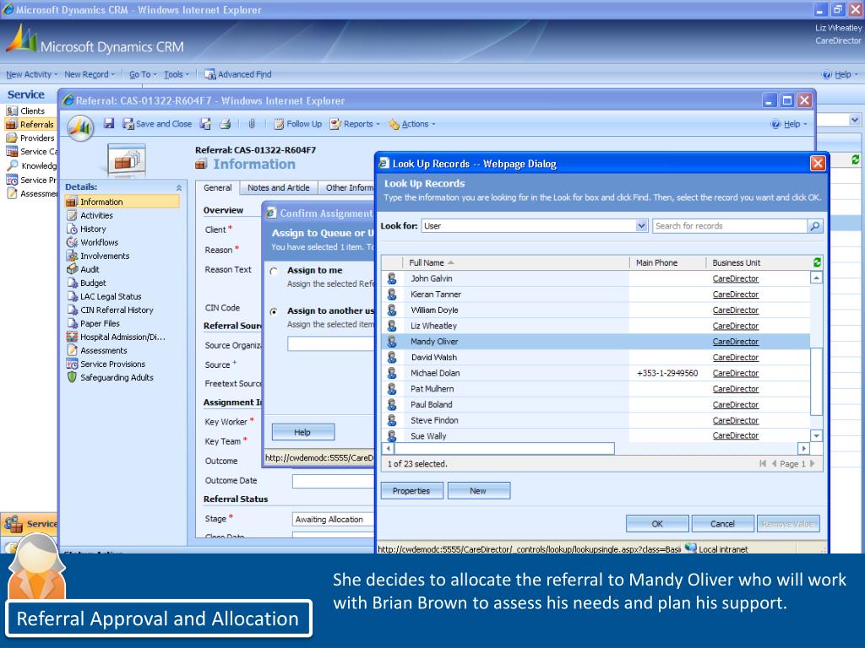Open Assessments in Details panel
This screenshot has height=648, width=865.
[x=103, y=350]
